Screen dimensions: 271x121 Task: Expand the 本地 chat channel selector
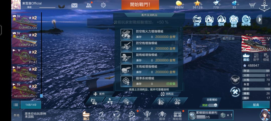tap(17, 115)
